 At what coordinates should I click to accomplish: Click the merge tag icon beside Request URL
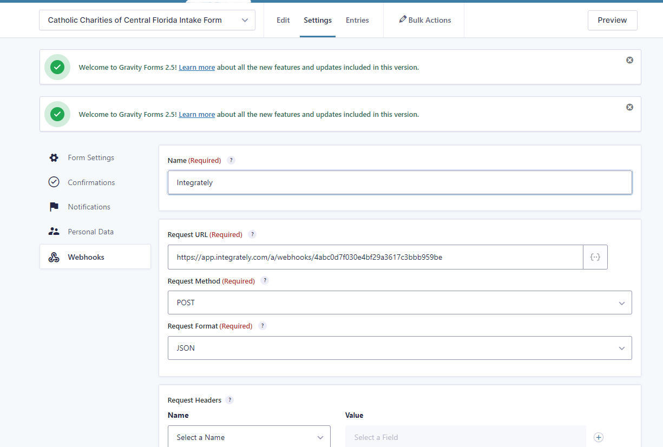[595, 257]
